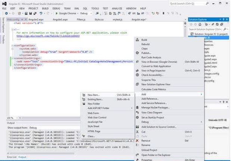Click the Navigate Backward toolbar icon
This screenshot has height=161, width=231.
[6, 13]
